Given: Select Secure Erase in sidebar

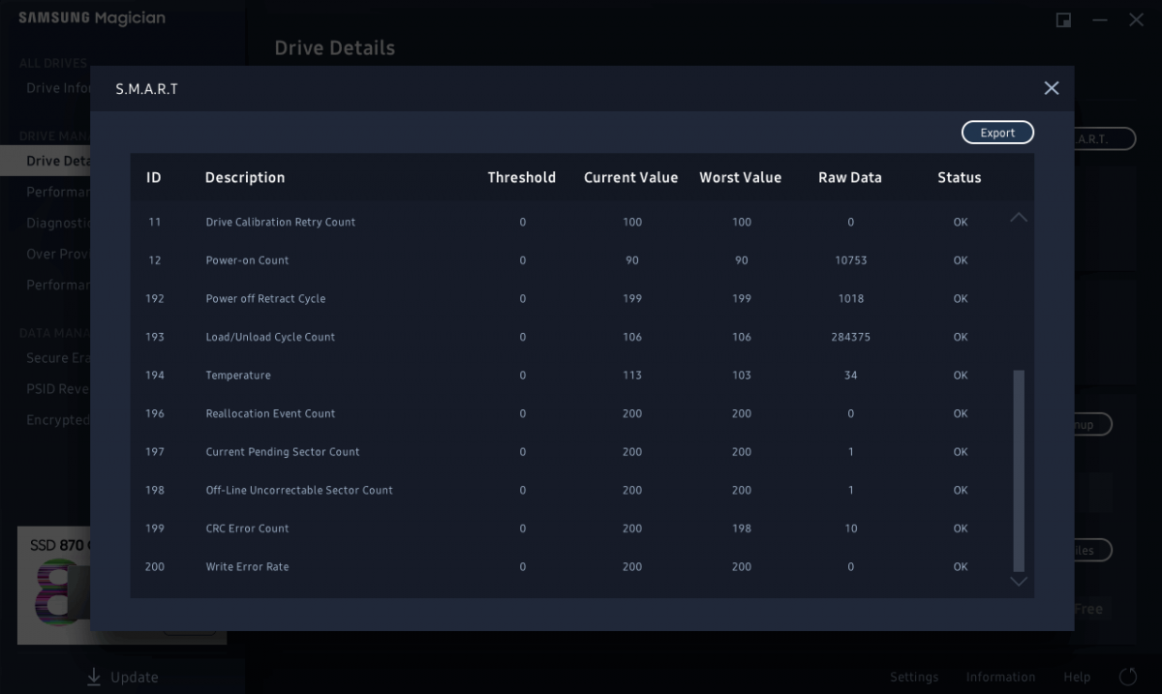Looking at the screenshot, I should [x=58, y=357].
